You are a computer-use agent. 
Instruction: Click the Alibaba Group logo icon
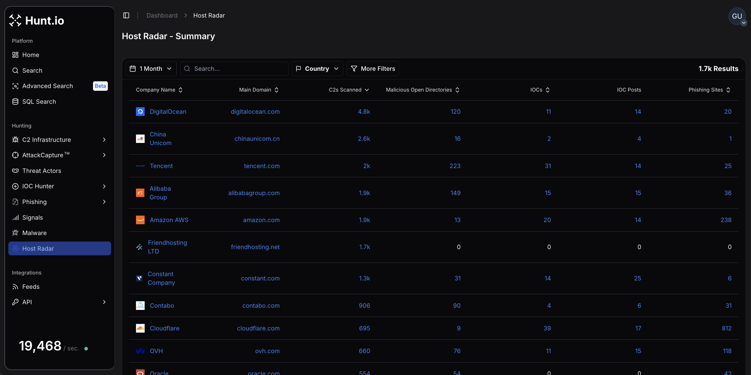pyautogui.click(x=140, y=193)
